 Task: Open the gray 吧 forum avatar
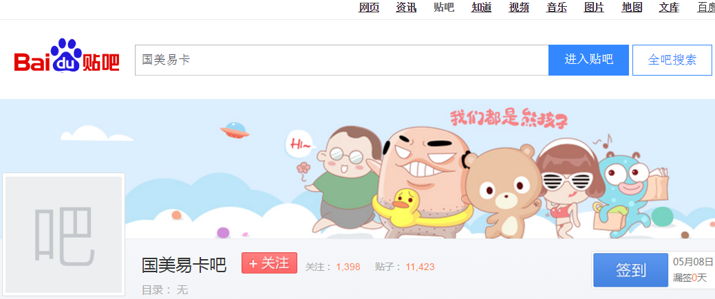point(63,234)
